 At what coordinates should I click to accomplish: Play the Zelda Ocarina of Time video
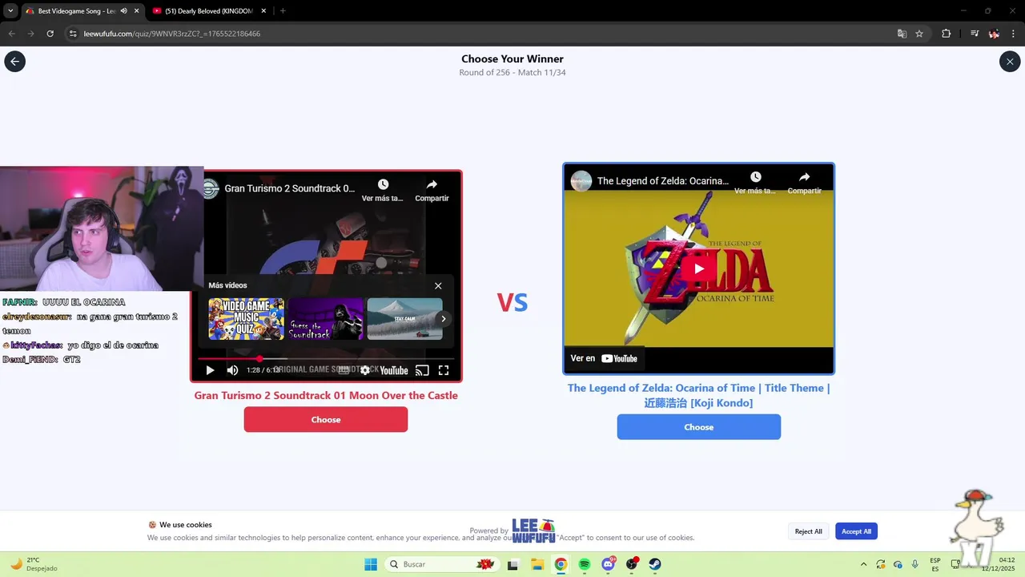699,269
